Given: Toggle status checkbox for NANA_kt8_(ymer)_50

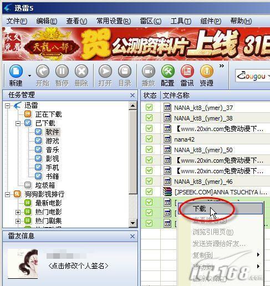Looking at the screenshot, I should (x=149, y=149).
